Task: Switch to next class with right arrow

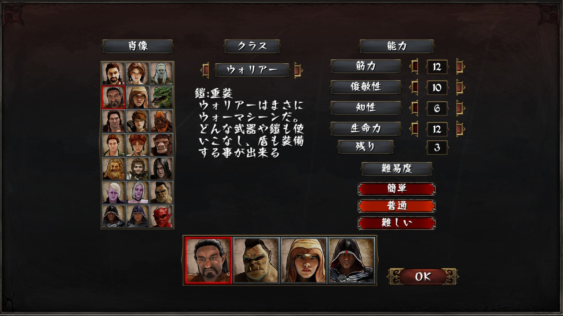Action: point(299,70)
